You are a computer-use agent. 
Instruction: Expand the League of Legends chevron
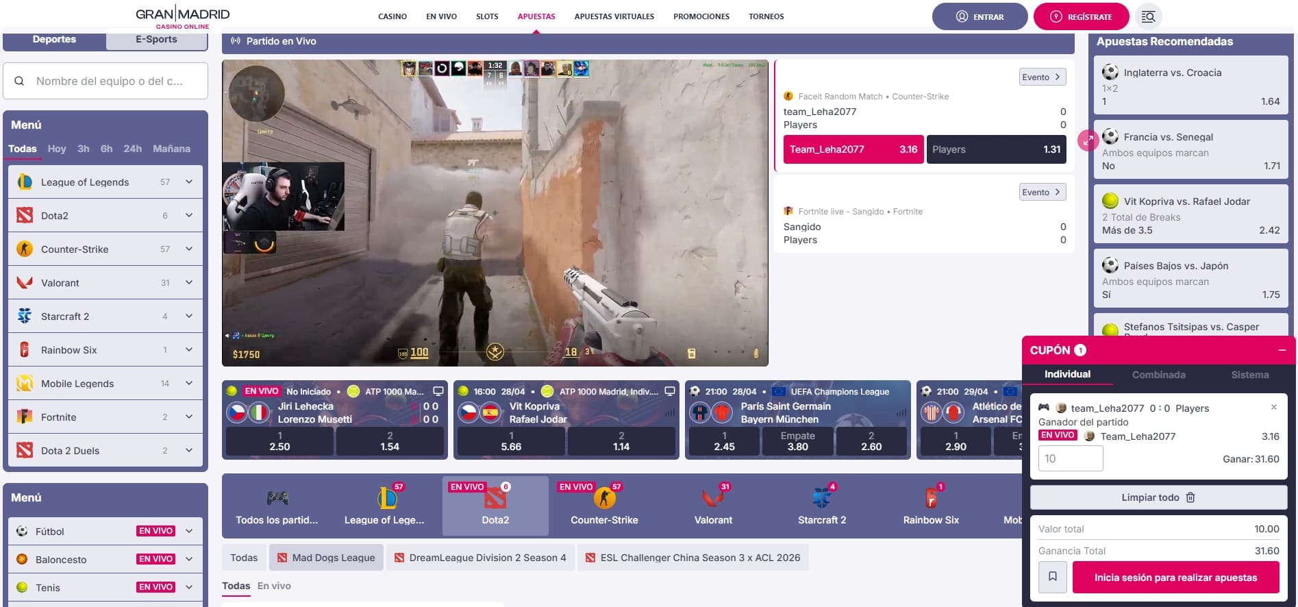point(189,182)
